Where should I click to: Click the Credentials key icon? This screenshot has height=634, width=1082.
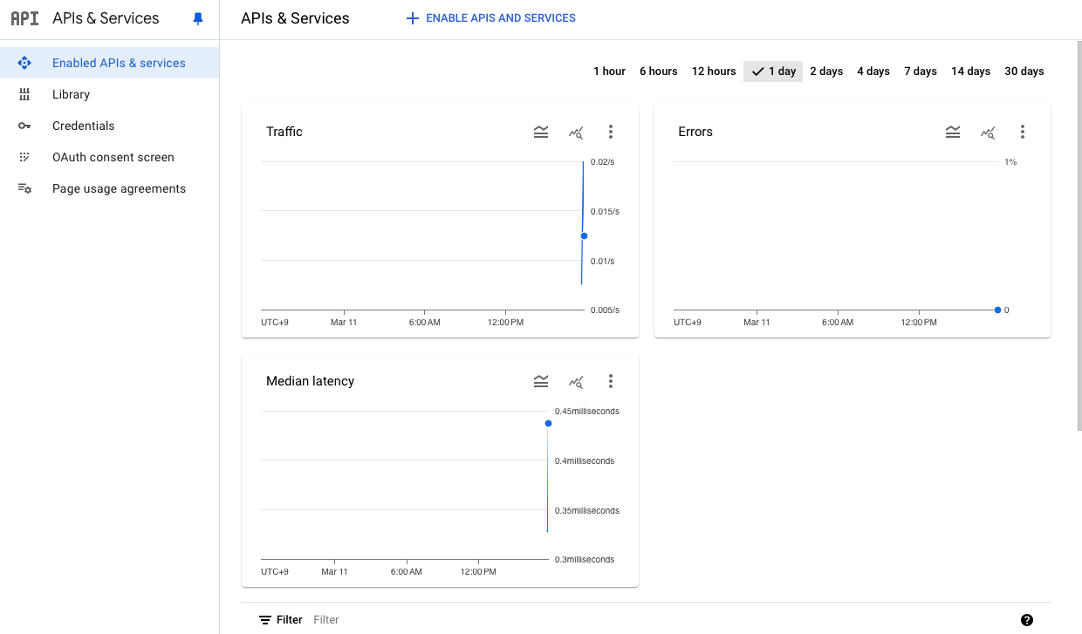point(24,126)
